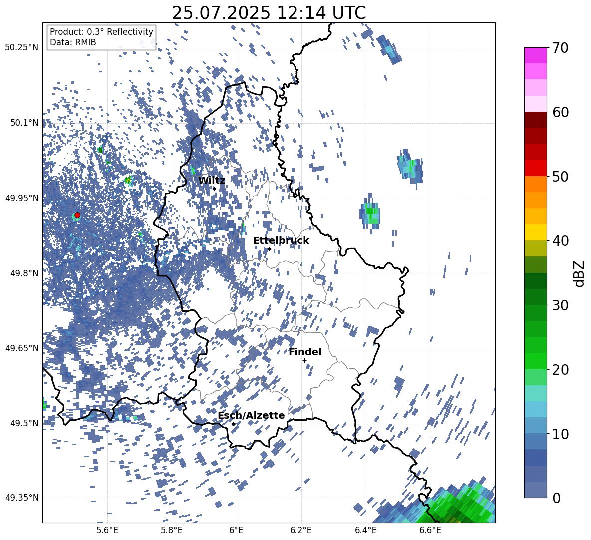Click the 50.1°N latitude label

click(24, 123)
